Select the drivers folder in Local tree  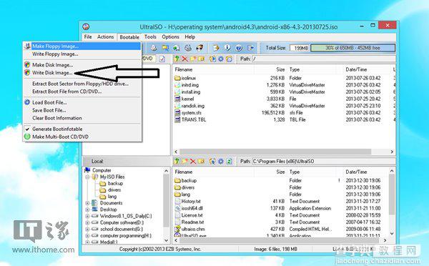coord(114,190)
